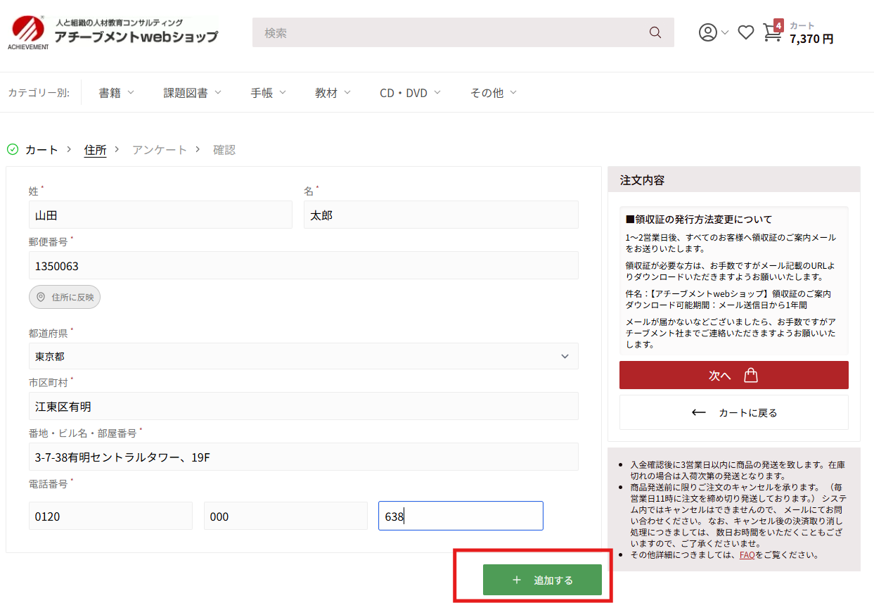This screenshot has height=603, width=874.
Task: Select the 住所 breadcrumb step
Action: tap(95, 150)
